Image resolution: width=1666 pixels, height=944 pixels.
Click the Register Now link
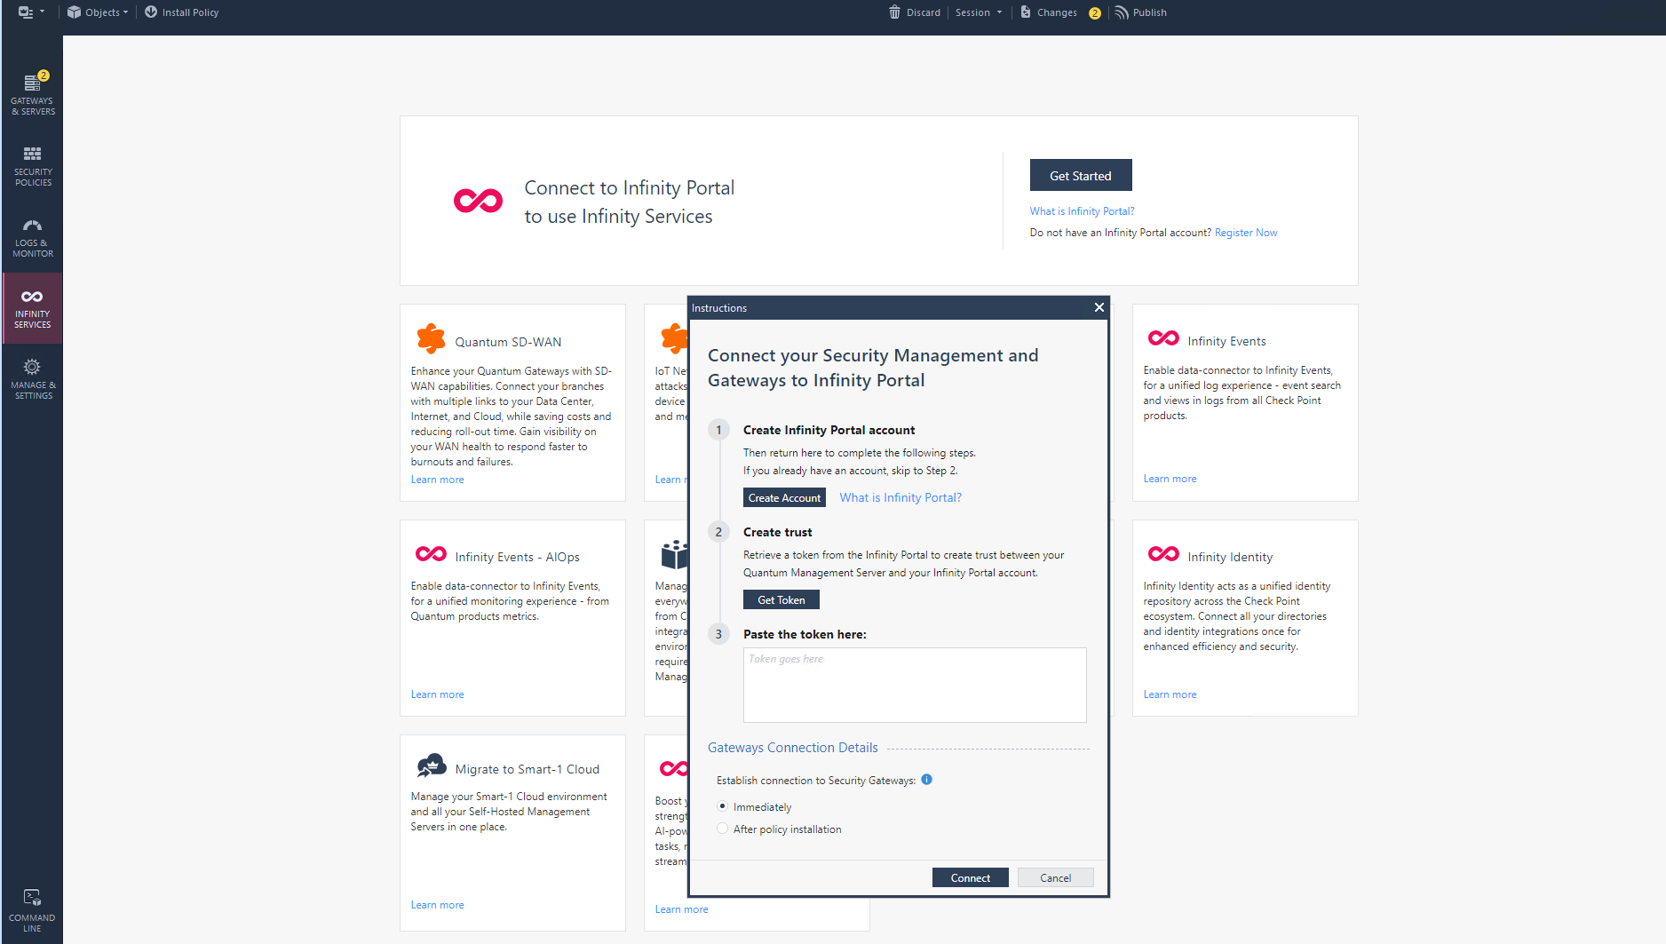[1245, 233]
